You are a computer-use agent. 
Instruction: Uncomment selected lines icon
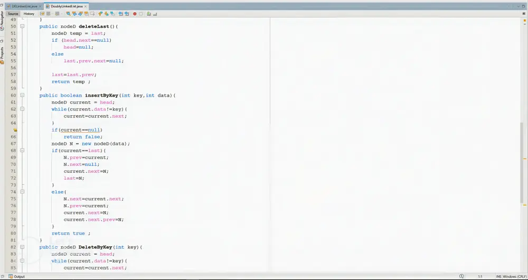pos(155,14)
